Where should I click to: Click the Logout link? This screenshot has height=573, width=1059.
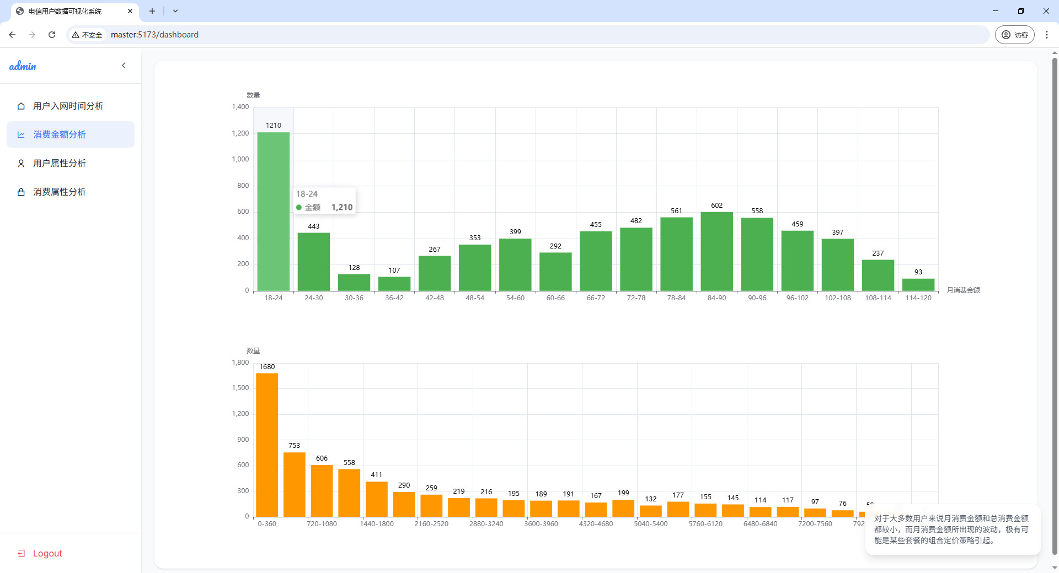click(47, 553)
